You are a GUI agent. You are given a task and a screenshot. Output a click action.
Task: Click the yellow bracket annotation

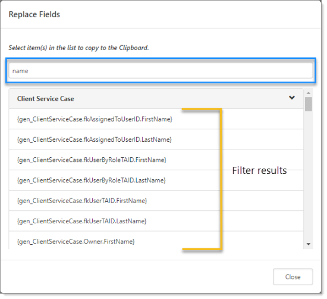pyautogui.click(x=221, y=179)
